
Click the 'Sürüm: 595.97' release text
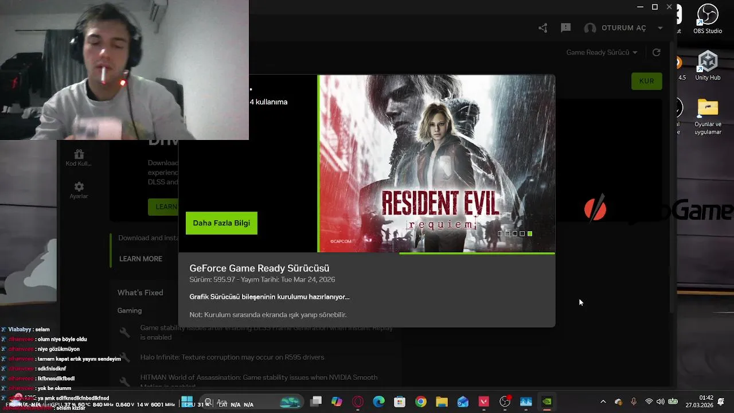pyautogui.click(x=262, y=279)
